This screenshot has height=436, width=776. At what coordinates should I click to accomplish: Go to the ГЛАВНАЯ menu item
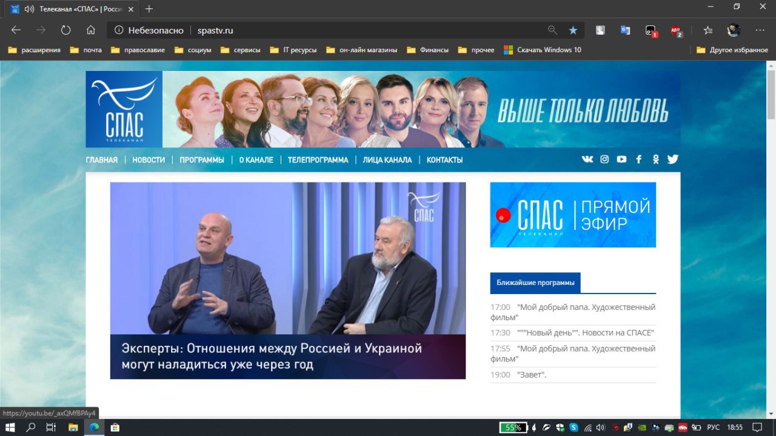point(102,160)
